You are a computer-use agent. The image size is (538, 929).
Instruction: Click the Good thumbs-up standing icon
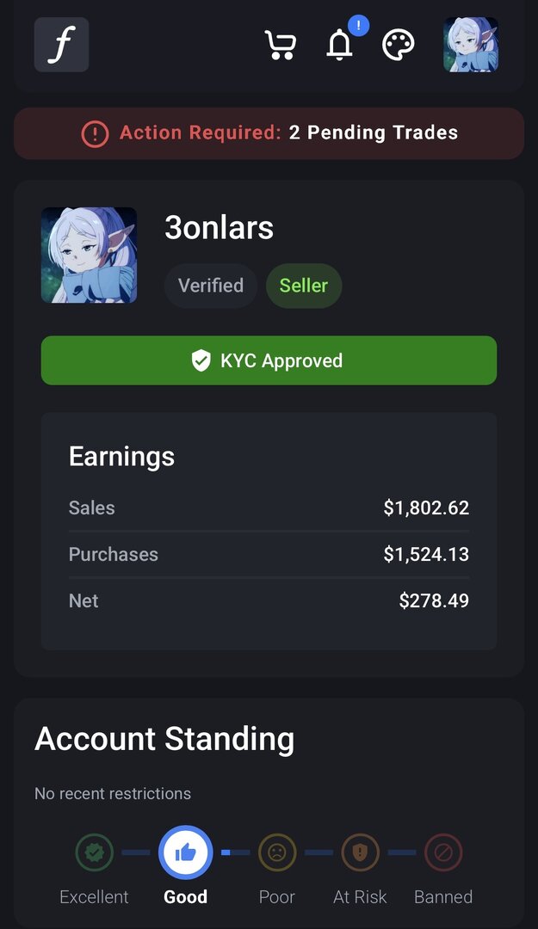coord(185,853)
